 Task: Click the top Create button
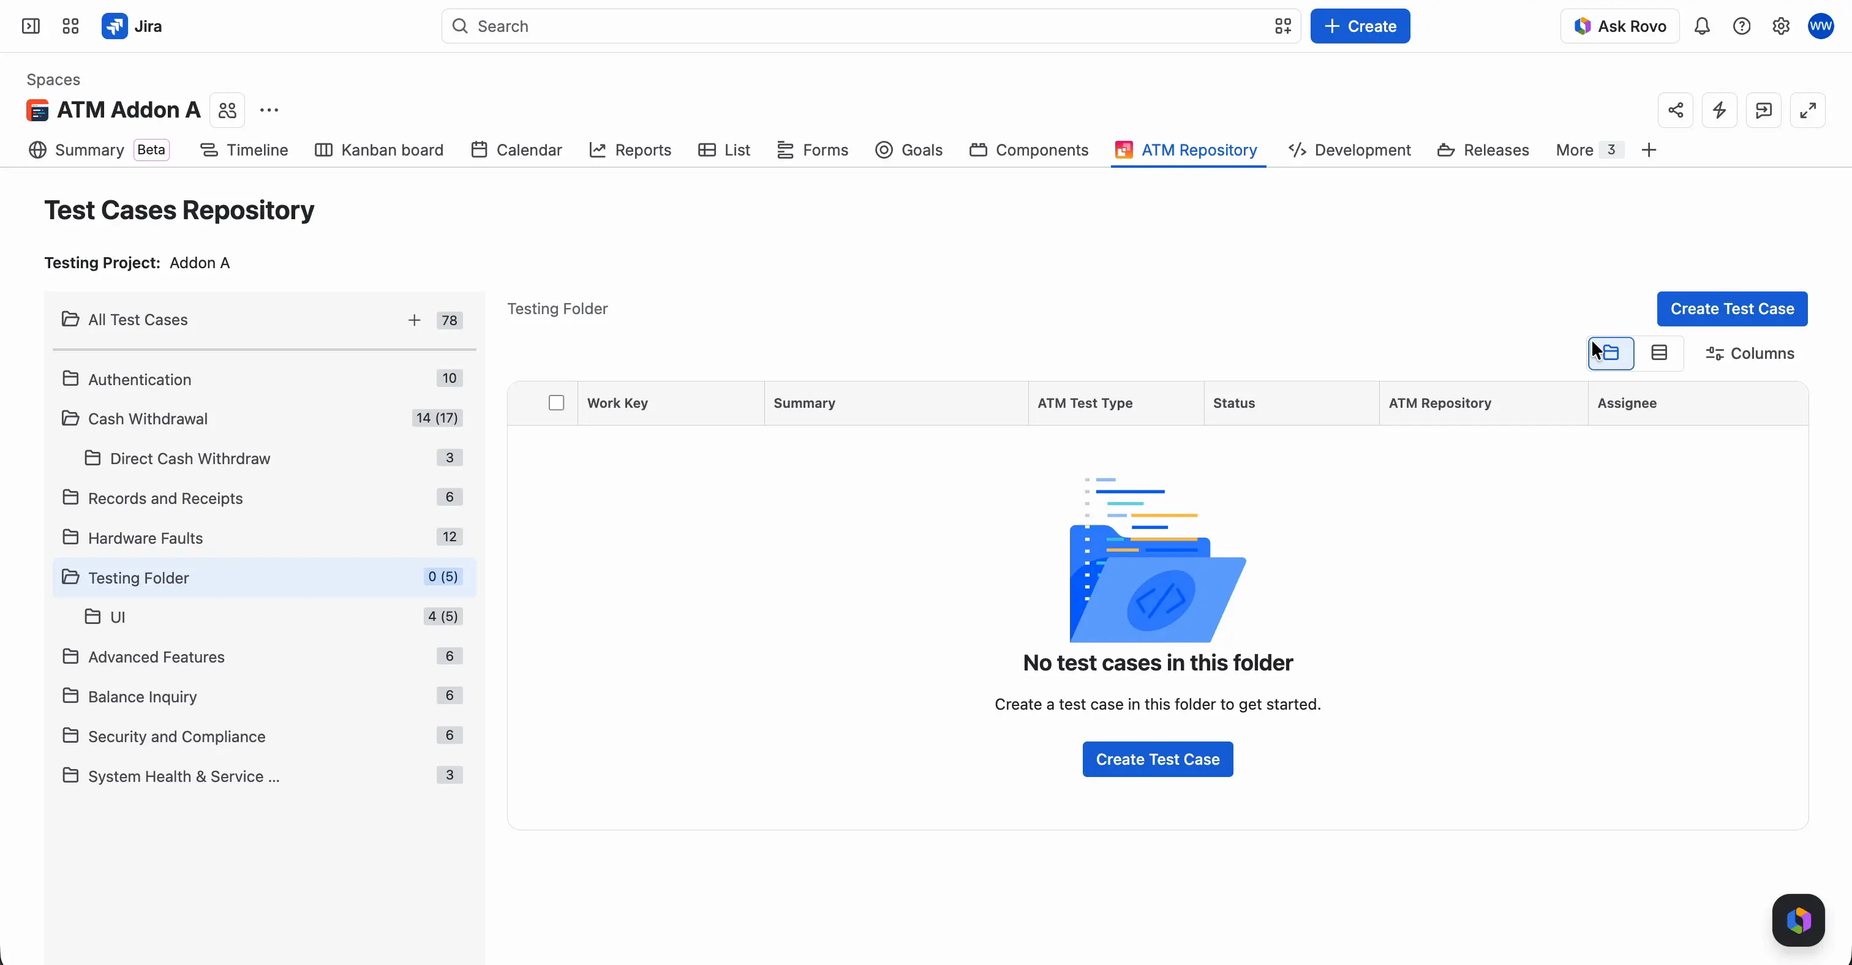[x=1360, y=26]
